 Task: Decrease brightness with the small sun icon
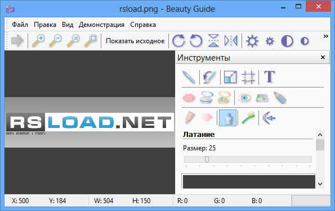270,41
